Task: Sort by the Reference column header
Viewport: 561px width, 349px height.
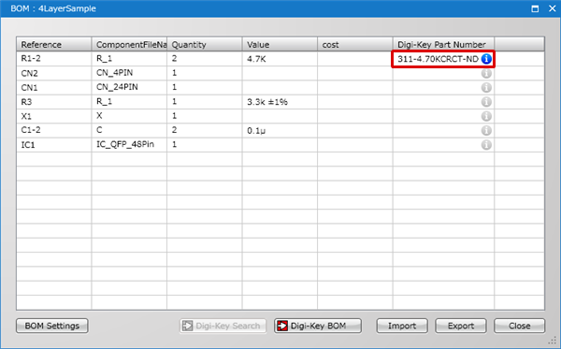Action: pos(54,44)
